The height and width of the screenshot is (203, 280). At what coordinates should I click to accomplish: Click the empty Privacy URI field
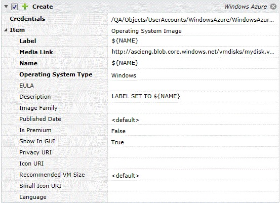tap(193, 152)
